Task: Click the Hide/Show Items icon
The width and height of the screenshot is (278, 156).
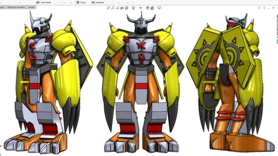Action: coord(141,8)
